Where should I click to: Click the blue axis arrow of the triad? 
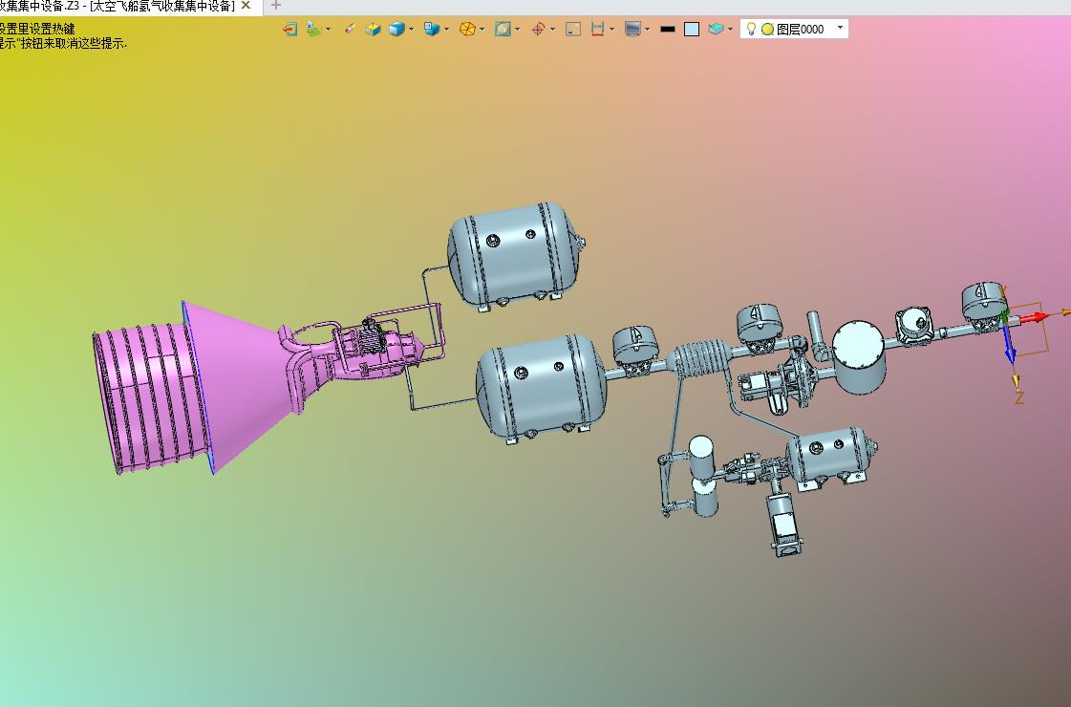click(1009, 343)
